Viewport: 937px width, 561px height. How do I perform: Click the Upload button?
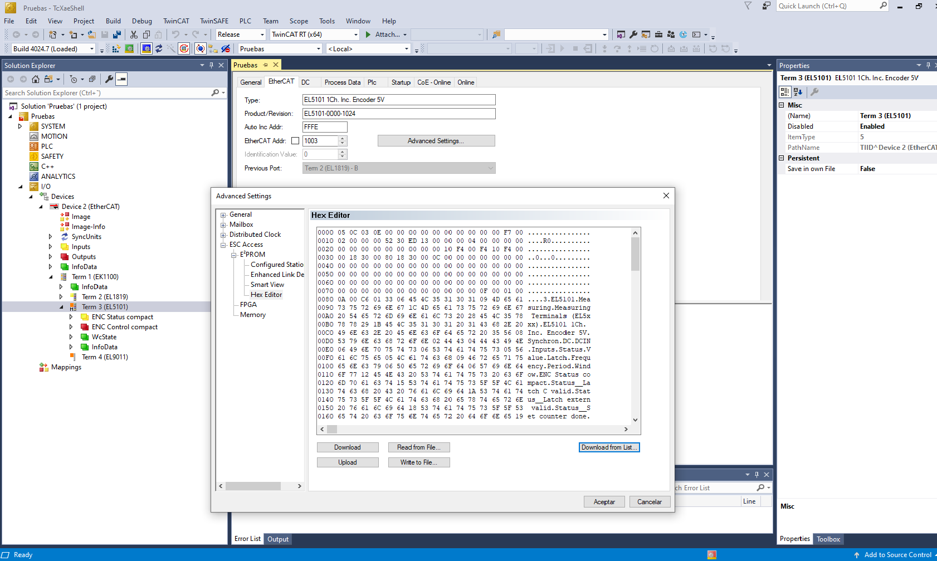pyautogui.click(x=348, y=462)
